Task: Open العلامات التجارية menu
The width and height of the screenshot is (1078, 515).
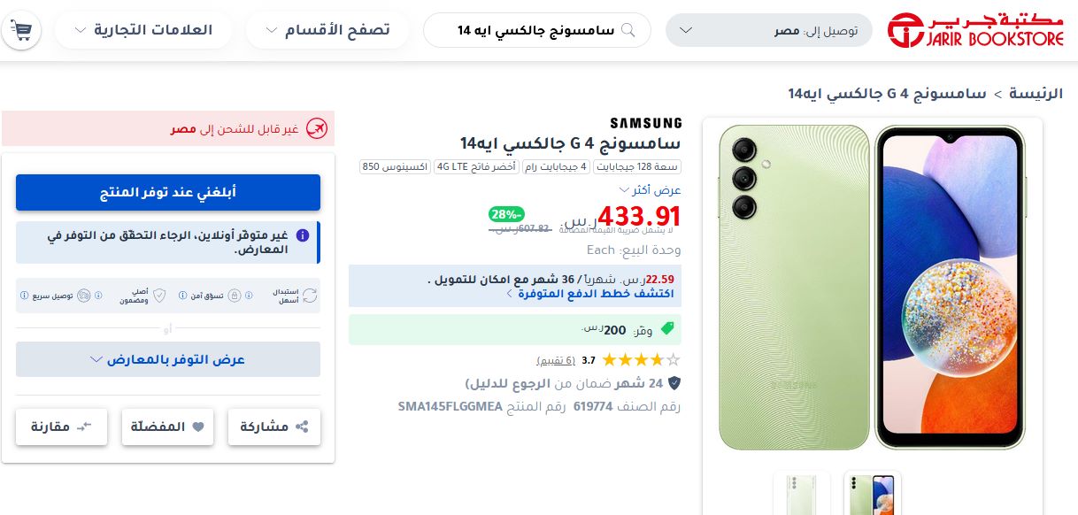Action: (143, 30)
